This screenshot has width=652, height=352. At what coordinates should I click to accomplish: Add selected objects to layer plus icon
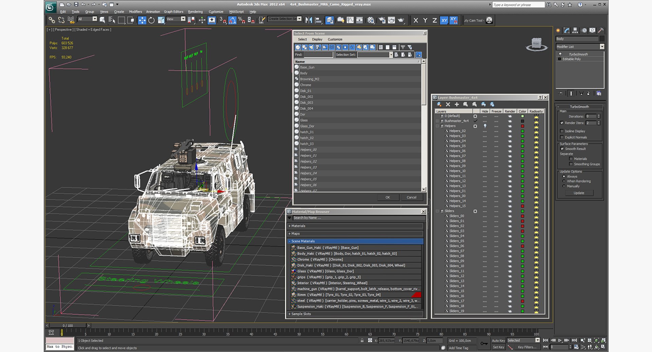pos(457,104)
